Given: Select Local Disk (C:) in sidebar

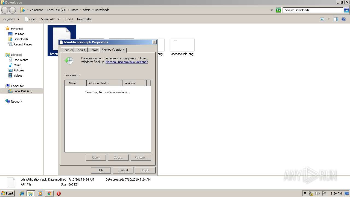Looking at the screenshot, I should pyautogui.click(x=23, y=91).
